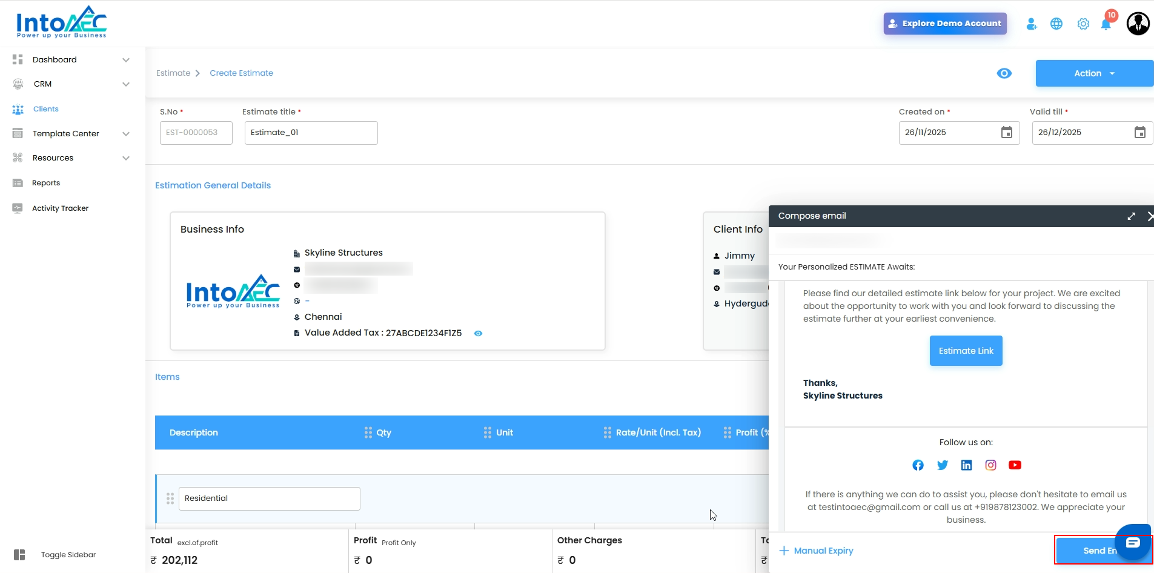Click the Chennai location text

(323, 317)
